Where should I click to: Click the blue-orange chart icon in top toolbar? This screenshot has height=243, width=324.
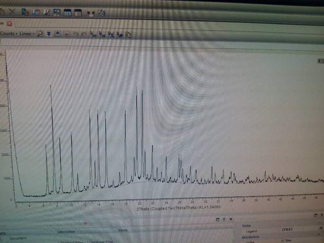pos(36,12)
